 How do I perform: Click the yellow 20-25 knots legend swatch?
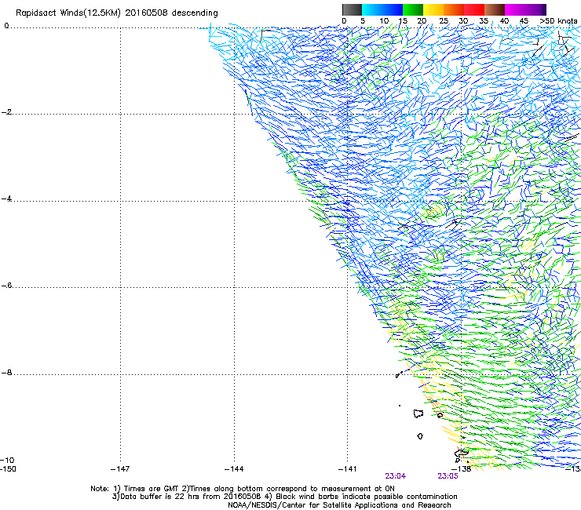433,9
